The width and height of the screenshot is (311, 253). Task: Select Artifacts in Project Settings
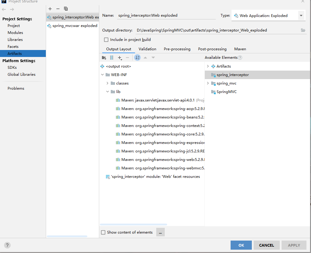click(x=23, y=54)
